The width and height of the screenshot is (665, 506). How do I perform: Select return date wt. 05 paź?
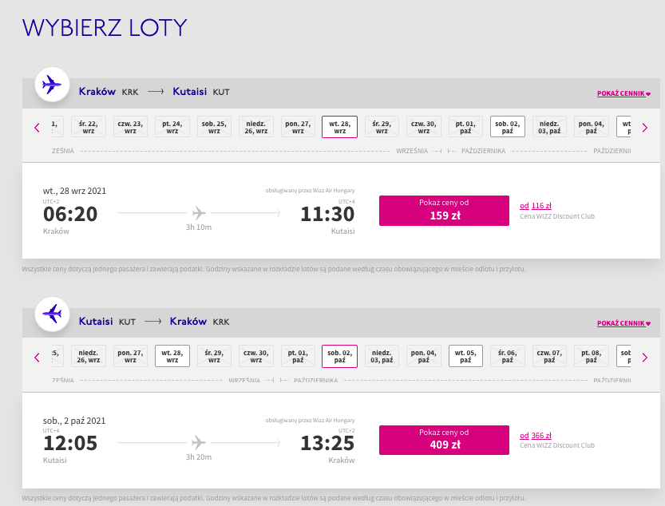465,357
